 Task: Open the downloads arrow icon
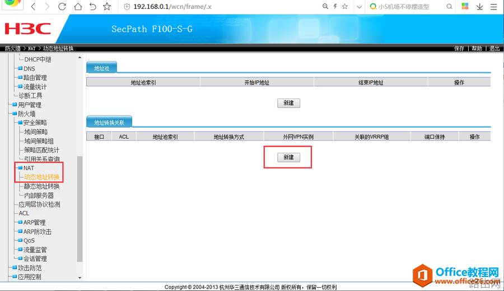coord(479,6)
